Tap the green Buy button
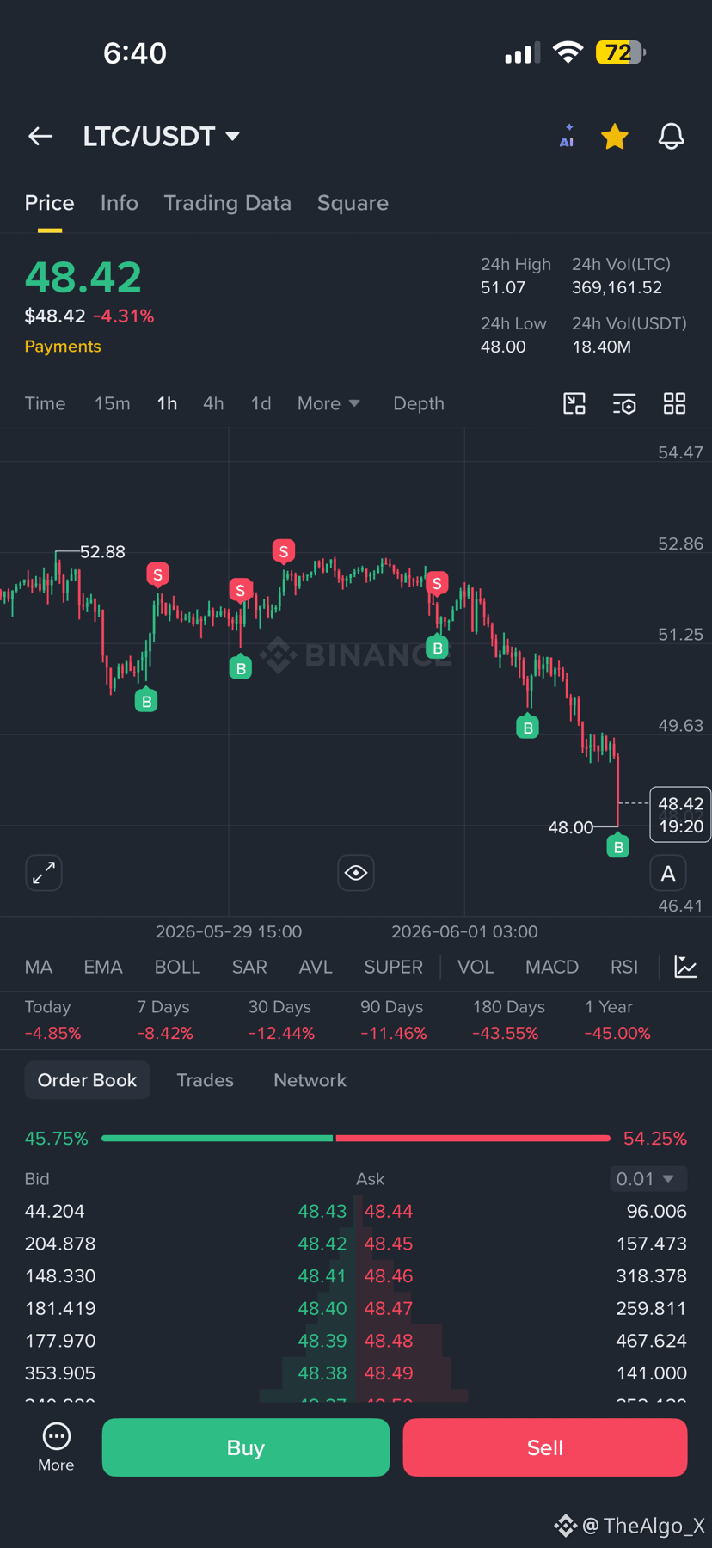712x1548 pixels. click(246, 1447)
